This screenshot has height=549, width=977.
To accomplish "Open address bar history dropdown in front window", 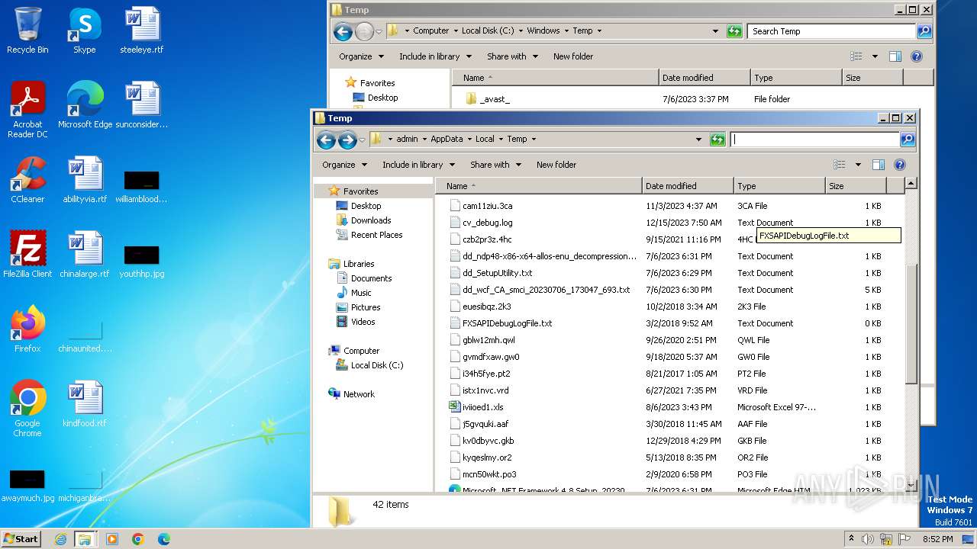I will [698, 140].
